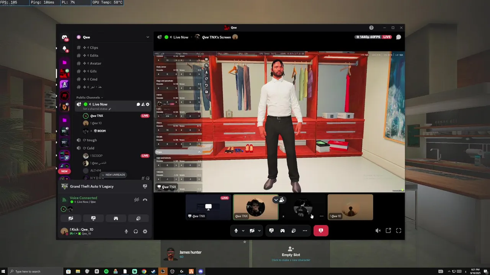Open soundboard in left voice panel

[x=139, y=218]
